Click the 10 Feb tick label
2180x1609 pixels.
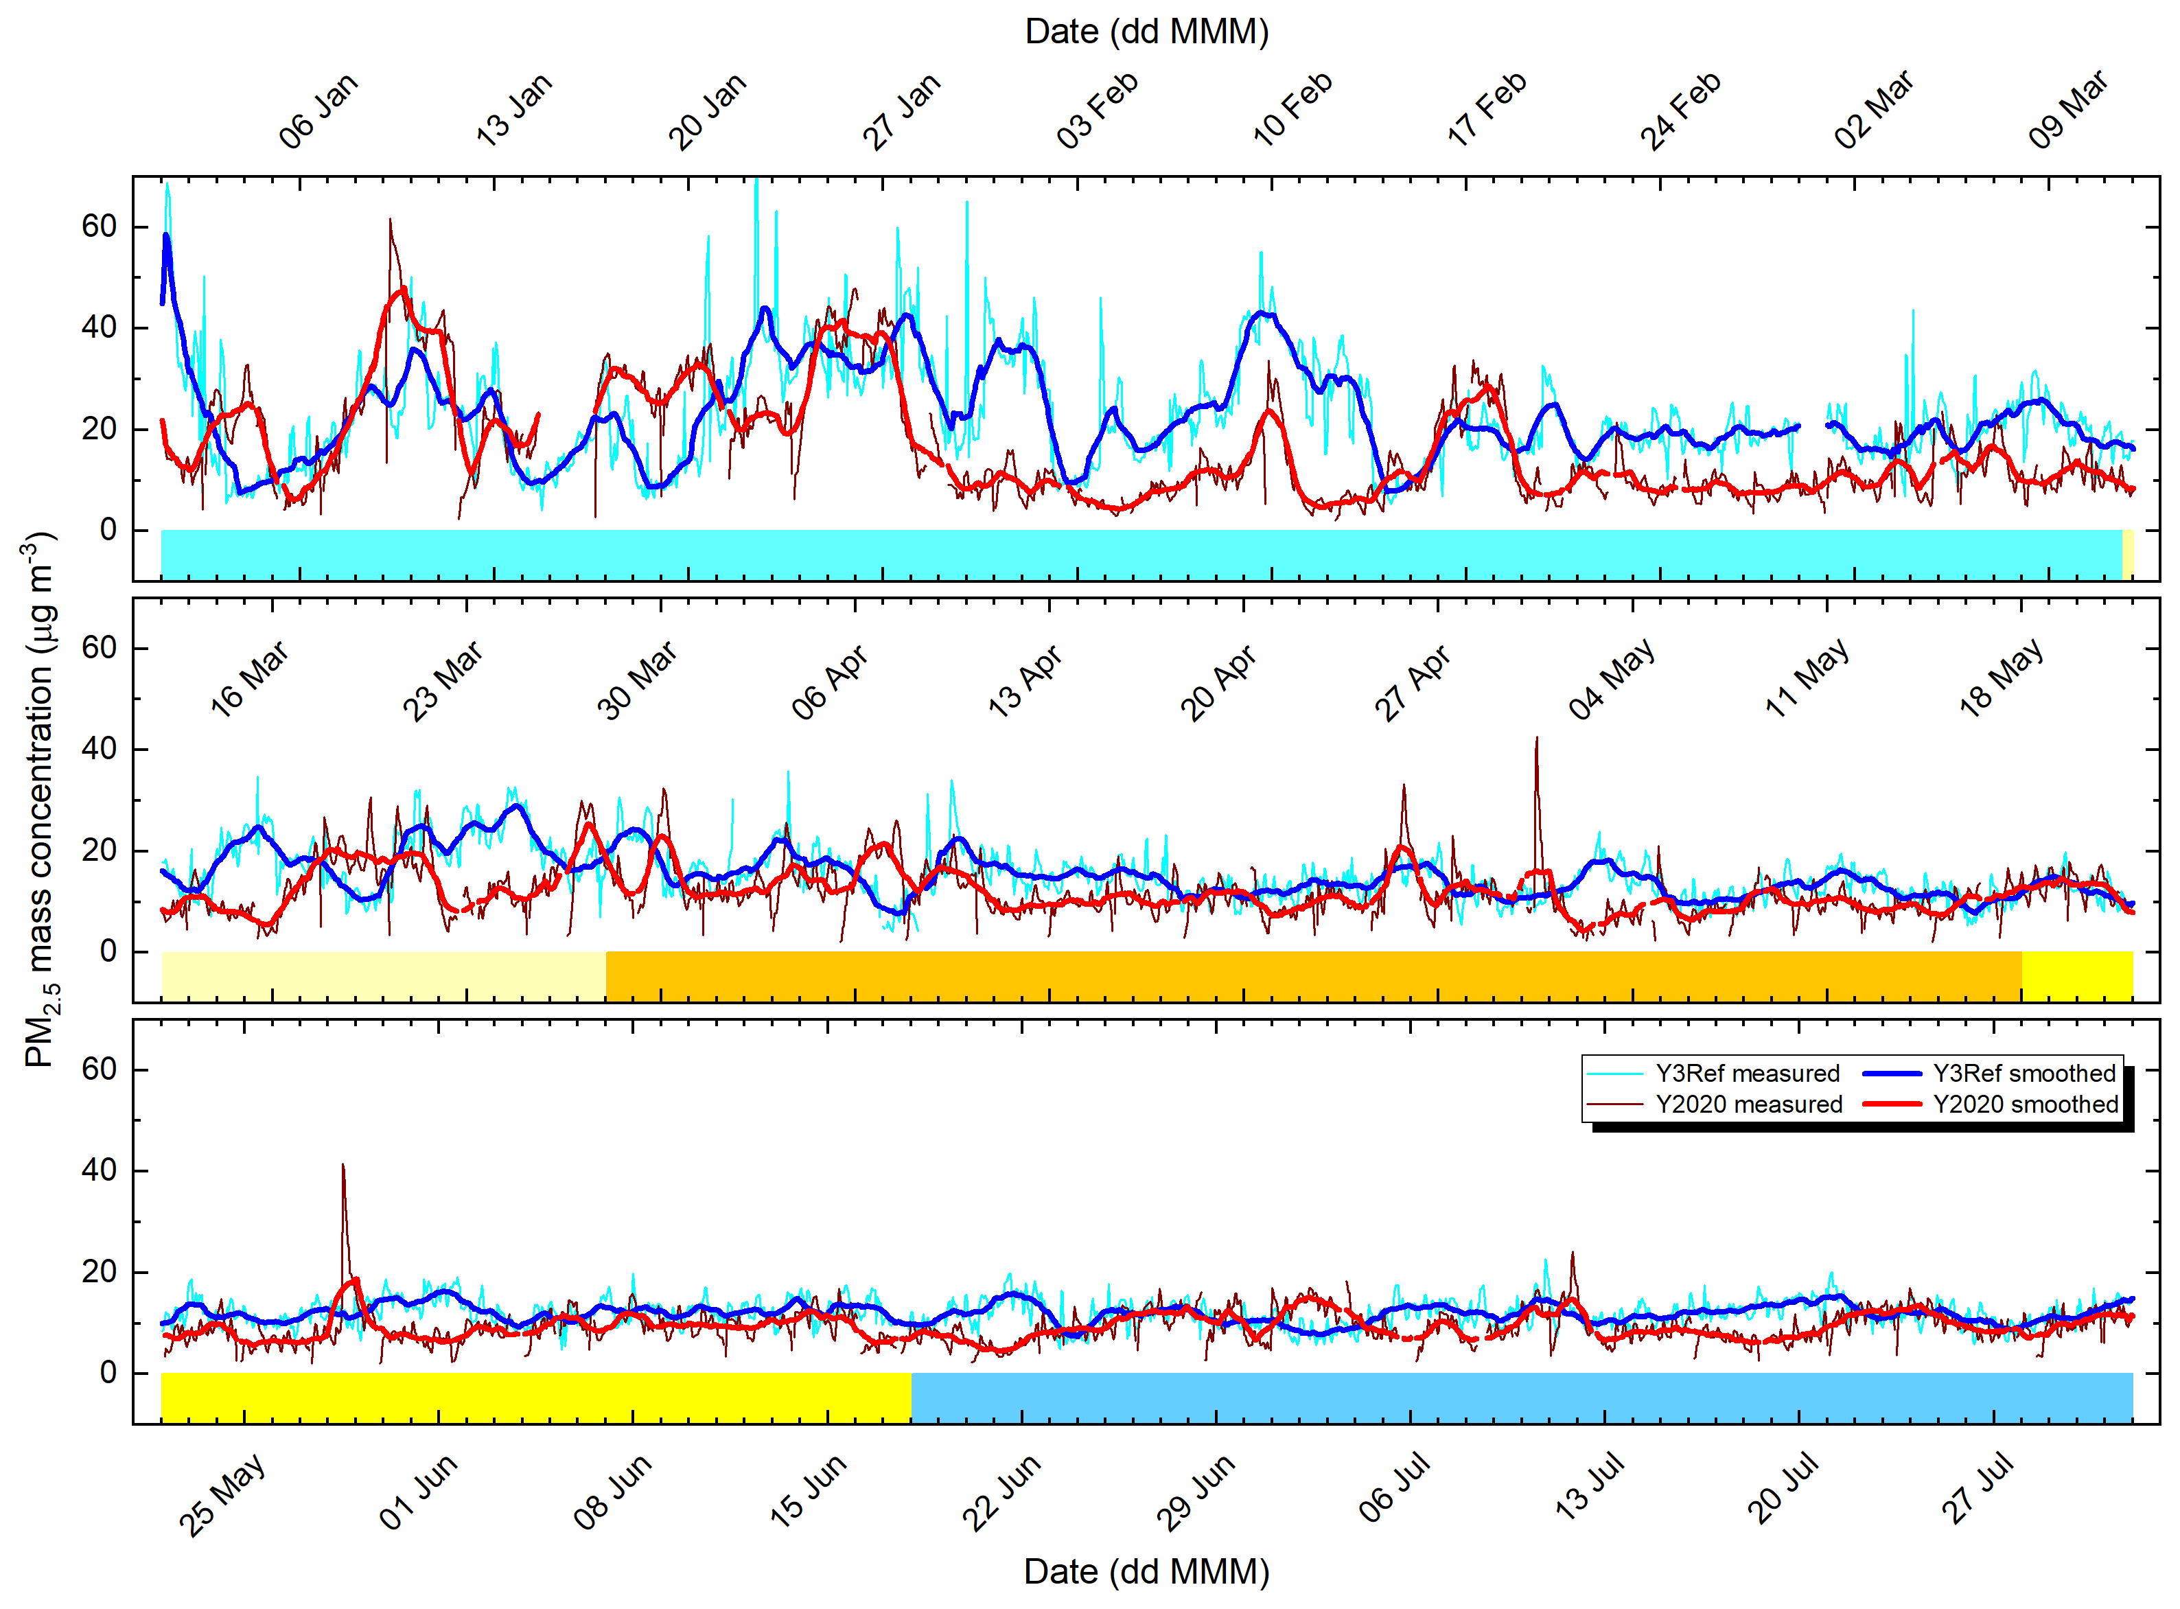[x=1292, y=110]
